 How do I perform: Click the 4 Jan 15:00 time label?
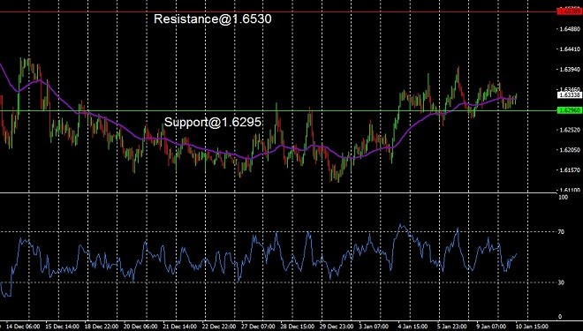tap(413, 327)
